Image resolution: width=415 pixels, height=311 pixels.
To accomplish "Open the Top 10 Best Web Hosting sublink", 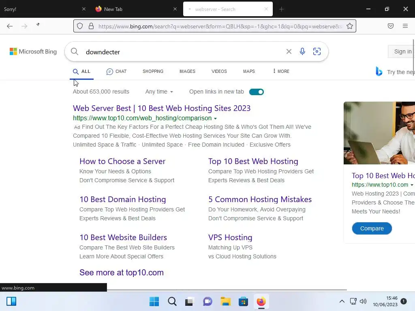I will point(253,161).
